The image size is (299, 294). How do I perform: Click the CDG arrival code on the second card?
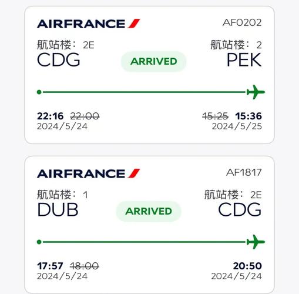click(240, 210)
